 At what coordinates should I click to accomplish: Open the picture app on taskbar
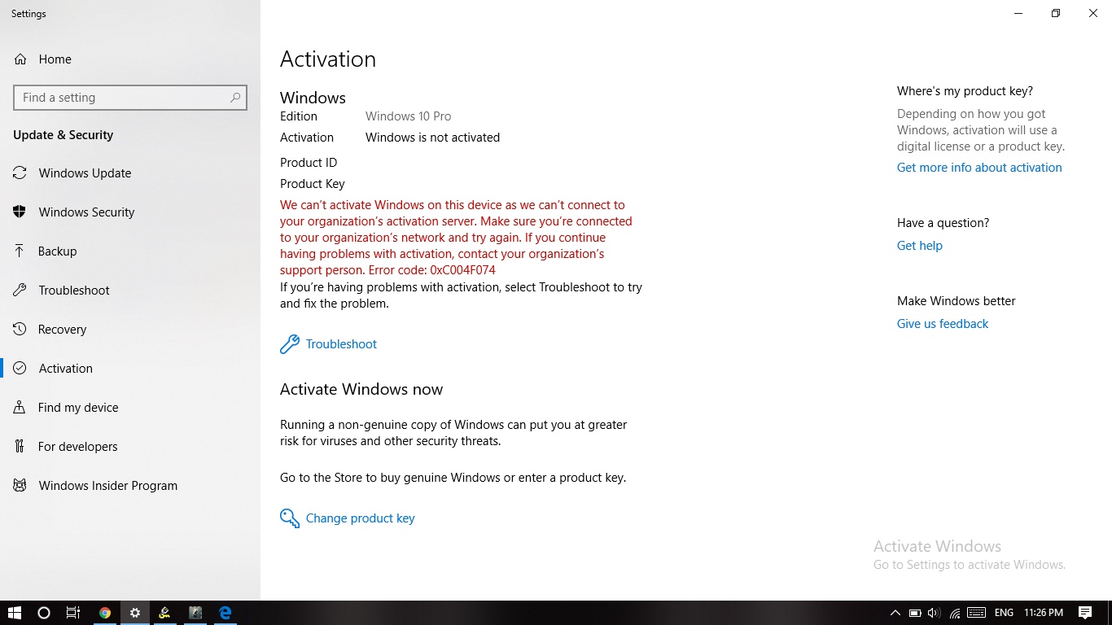(x=195, y=613)
